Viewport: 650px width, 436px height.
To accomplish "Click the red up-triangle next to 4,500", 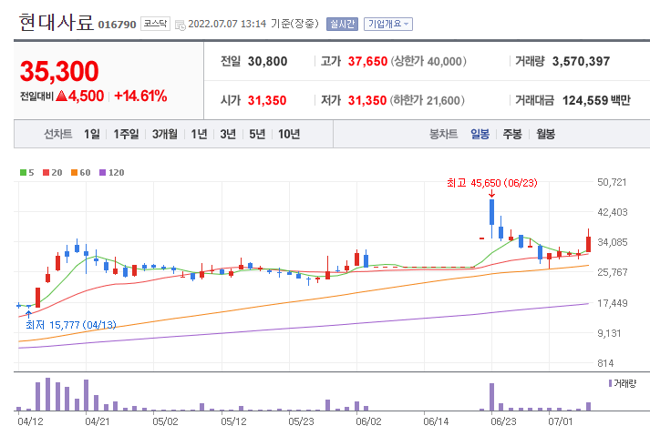I will tap(61, 96).
